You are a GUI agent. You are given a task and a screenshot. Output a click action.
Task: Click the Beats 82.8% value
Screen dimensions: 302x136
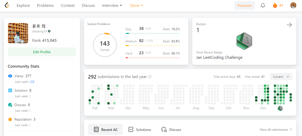pyautogui.click(x=176, y=41)
